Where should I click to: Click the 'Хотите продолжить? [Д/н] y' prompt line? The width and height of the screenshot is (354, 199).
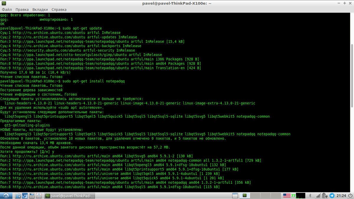(x=27, y=152)
